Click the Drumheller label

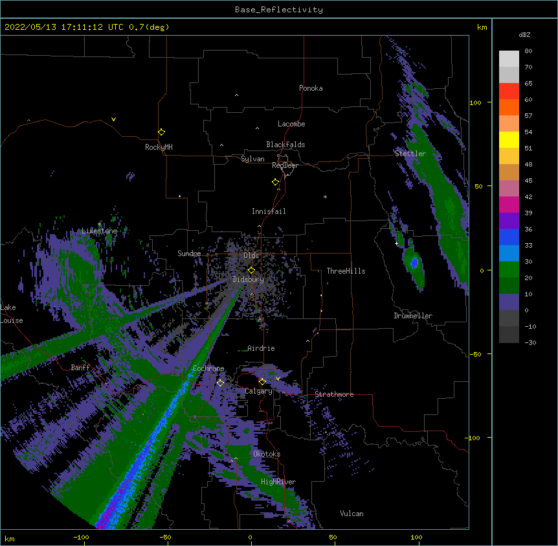pos(413,316)
